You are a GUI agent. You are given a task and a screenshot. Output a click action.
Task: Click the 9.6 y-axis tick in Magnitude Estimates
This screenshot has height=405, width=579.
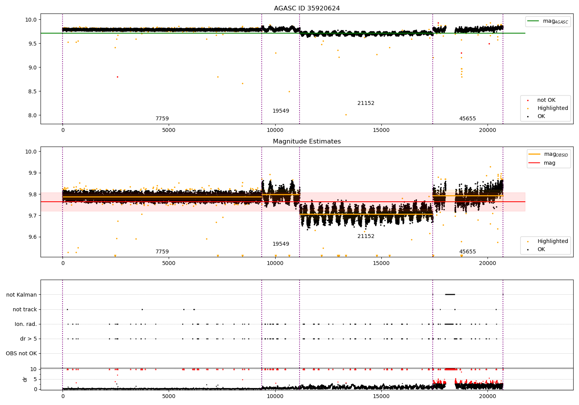tap(32, 237)
